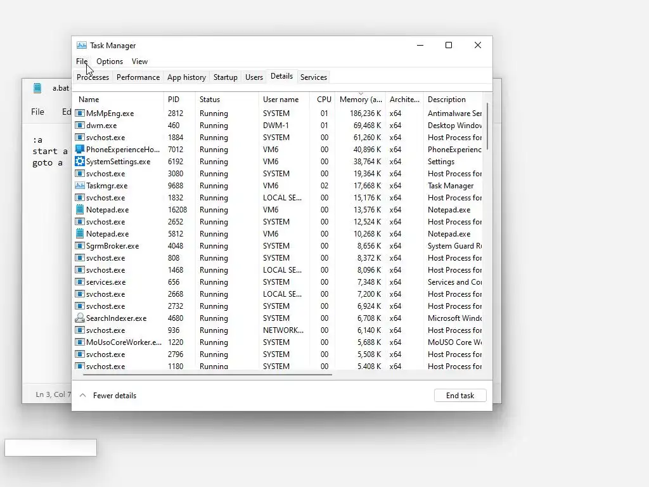Click the 'Task Manager' description cell
Image resolution: width=649 pixels, height=487 pixels.
coord(451,186)
